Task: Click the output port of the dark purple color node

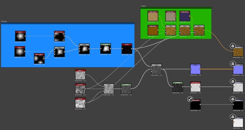Action: 190,16
